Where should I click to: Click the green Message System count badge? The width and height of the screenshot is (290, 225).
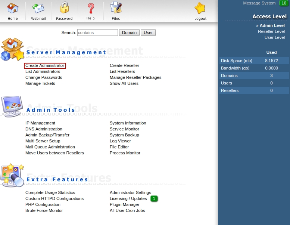click(283, 3)
